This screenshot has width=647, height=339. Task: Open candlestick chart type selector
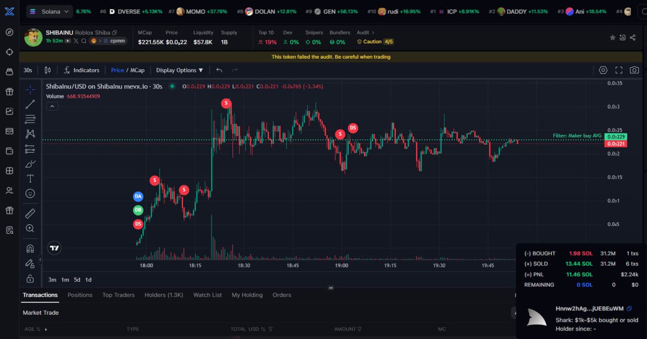click(x=47, y=70)
